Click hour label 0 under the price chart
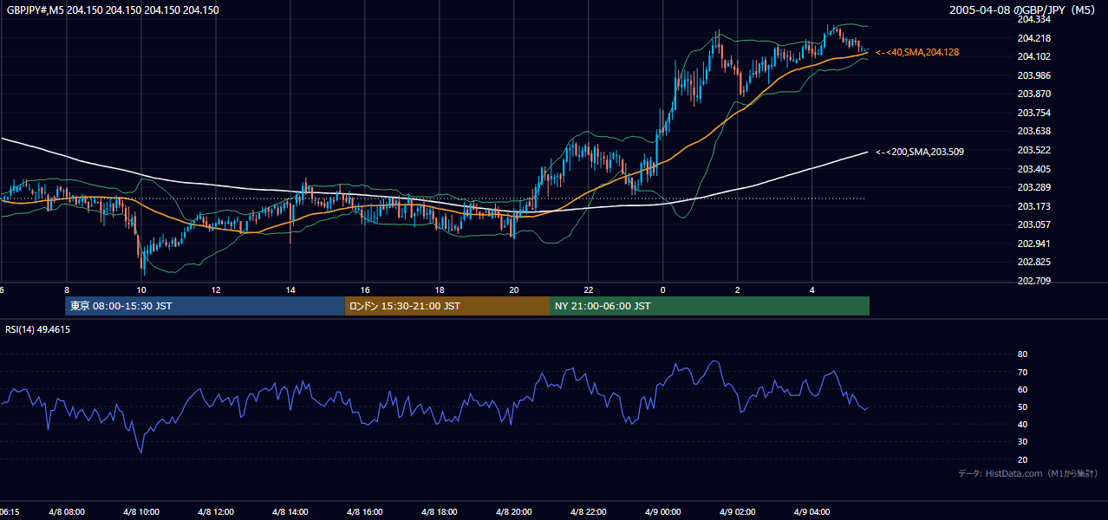Image resolution: width=1108 pixels, height=520 pixels. (662, 289)
